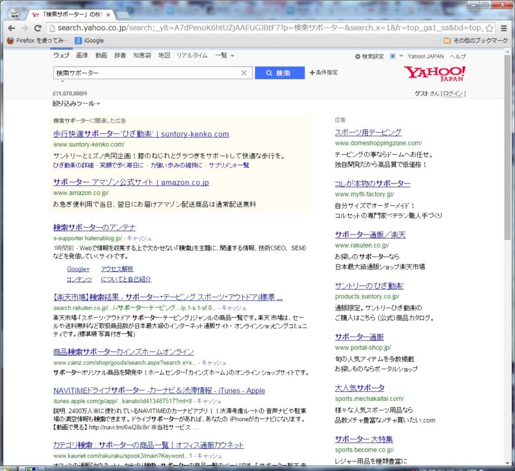
Task: Click the 力強い歩みの維持に ad sublink
Action: pos(176,165)
